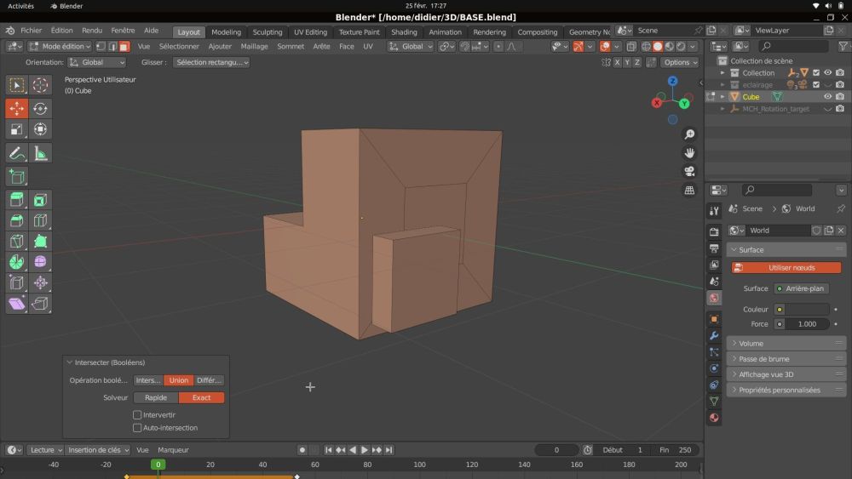Open the Orientation Global dropdown in tool settings
The height and width of the screenshot is (479, 852).
pyautogui.click(x=97, y=62)
